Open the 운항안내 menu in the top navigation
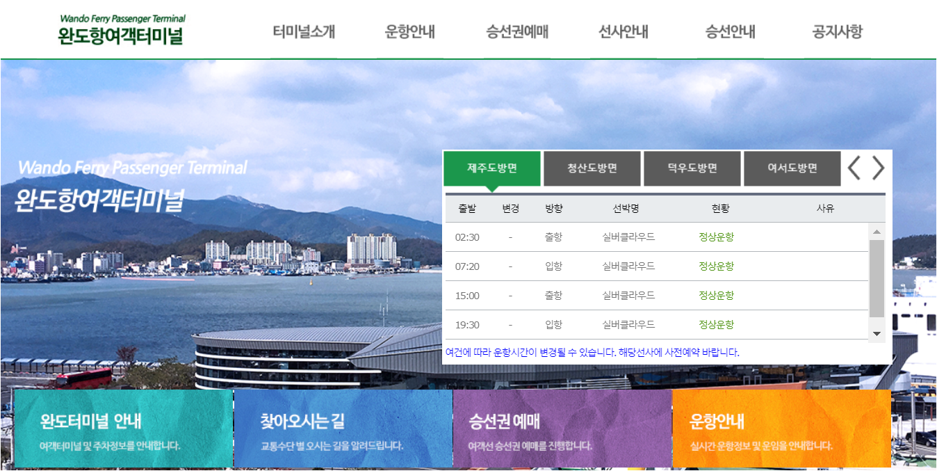 point(410,31)
